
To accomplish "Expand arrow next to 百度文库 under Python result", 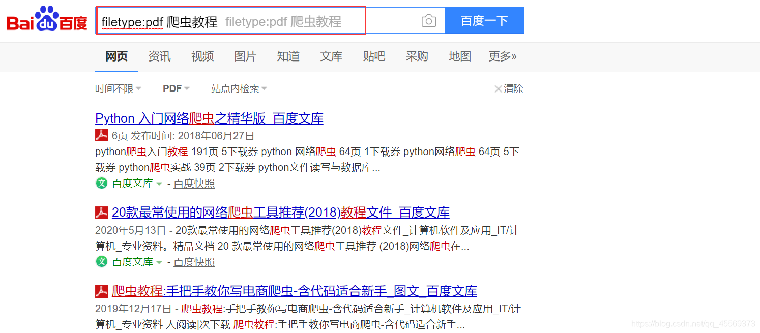I will pos(159,184).
